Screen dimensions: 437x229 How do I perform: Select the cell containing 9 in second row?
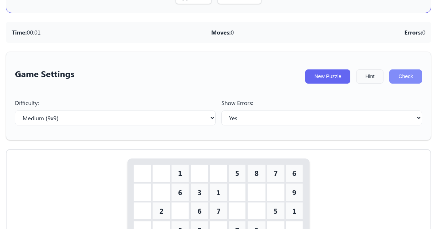(x=294, y=192)
